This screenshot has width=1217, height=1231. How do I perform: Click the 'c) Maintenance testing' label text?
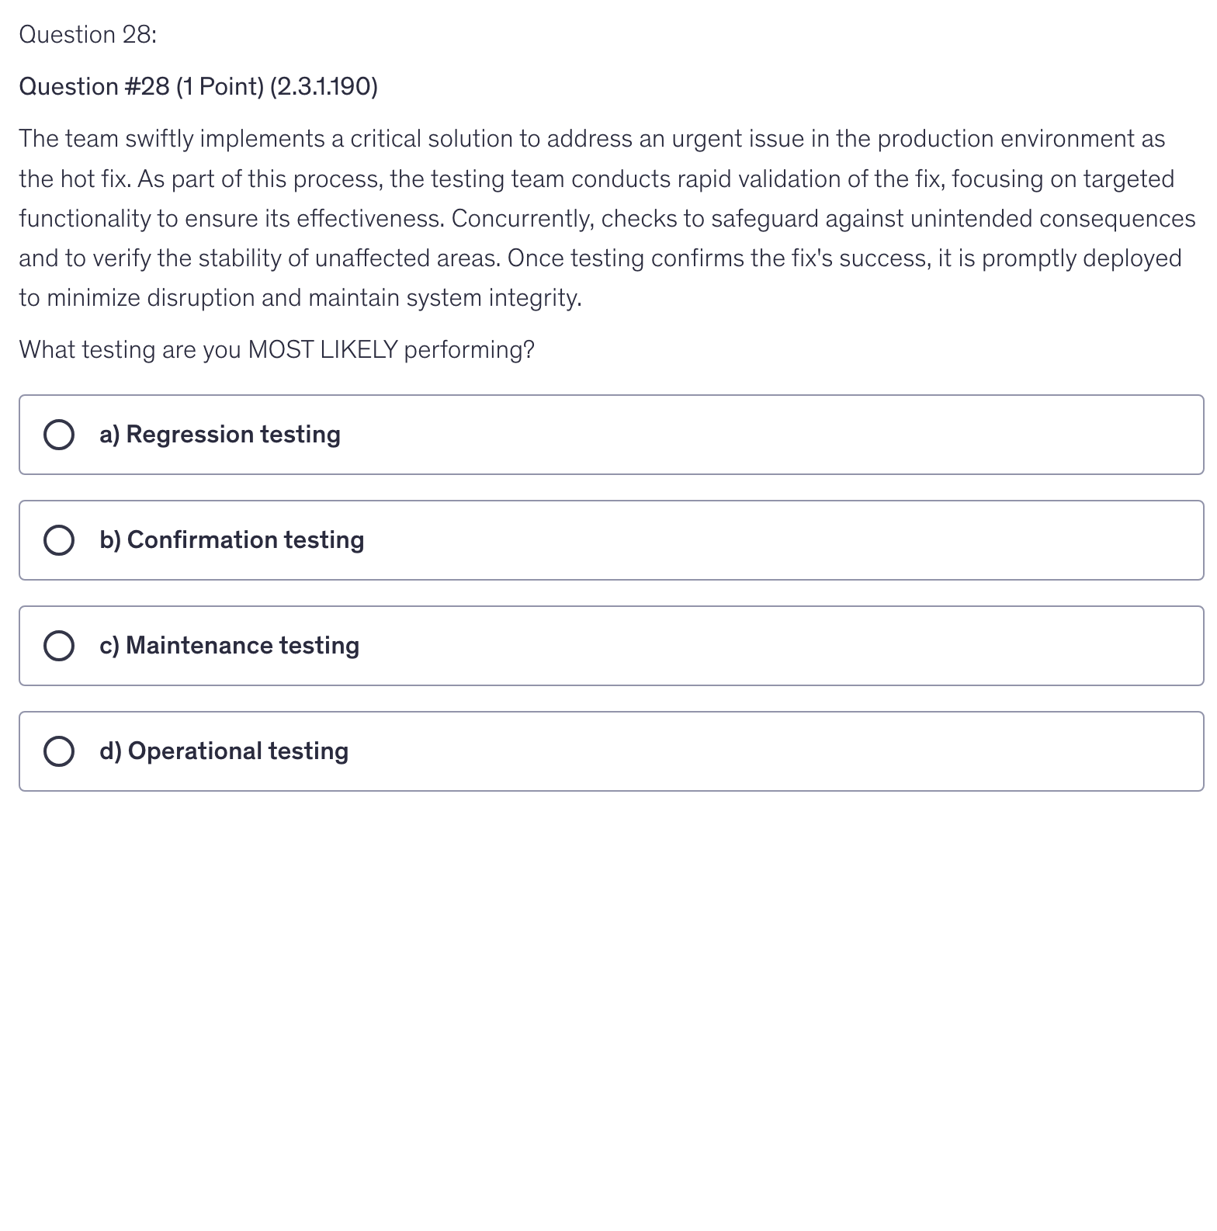[229, 646]
